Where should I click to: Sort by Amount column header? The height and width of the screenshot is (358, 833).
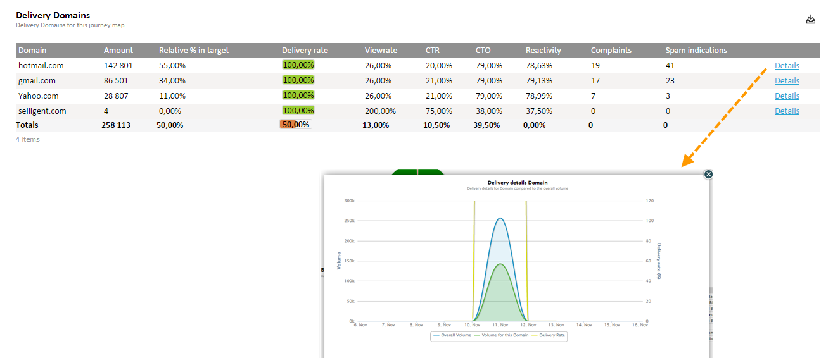118,51
